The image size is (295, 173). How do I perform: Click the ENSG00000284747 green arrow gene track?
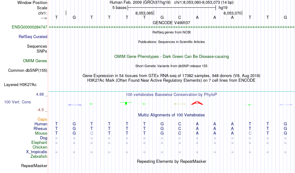tap(171, 27)
